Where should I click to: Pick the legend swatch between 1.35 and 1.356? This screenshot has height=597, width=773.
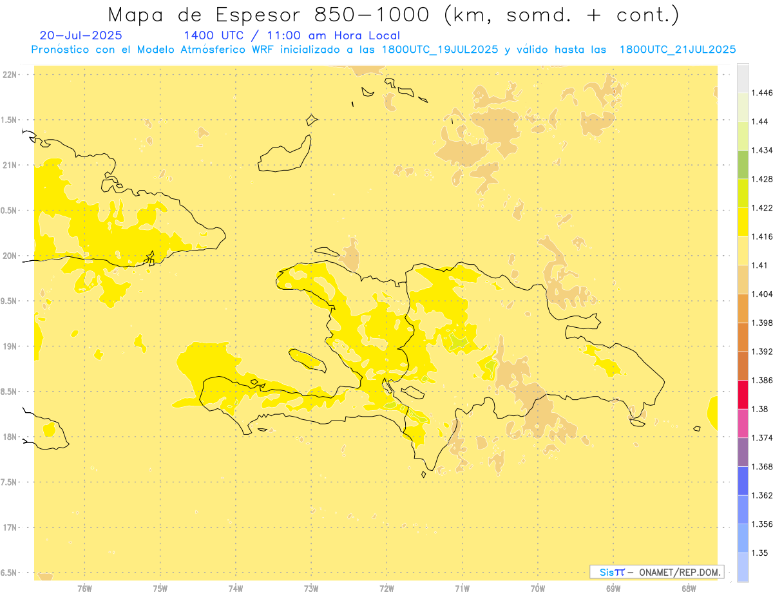[743, 538]
